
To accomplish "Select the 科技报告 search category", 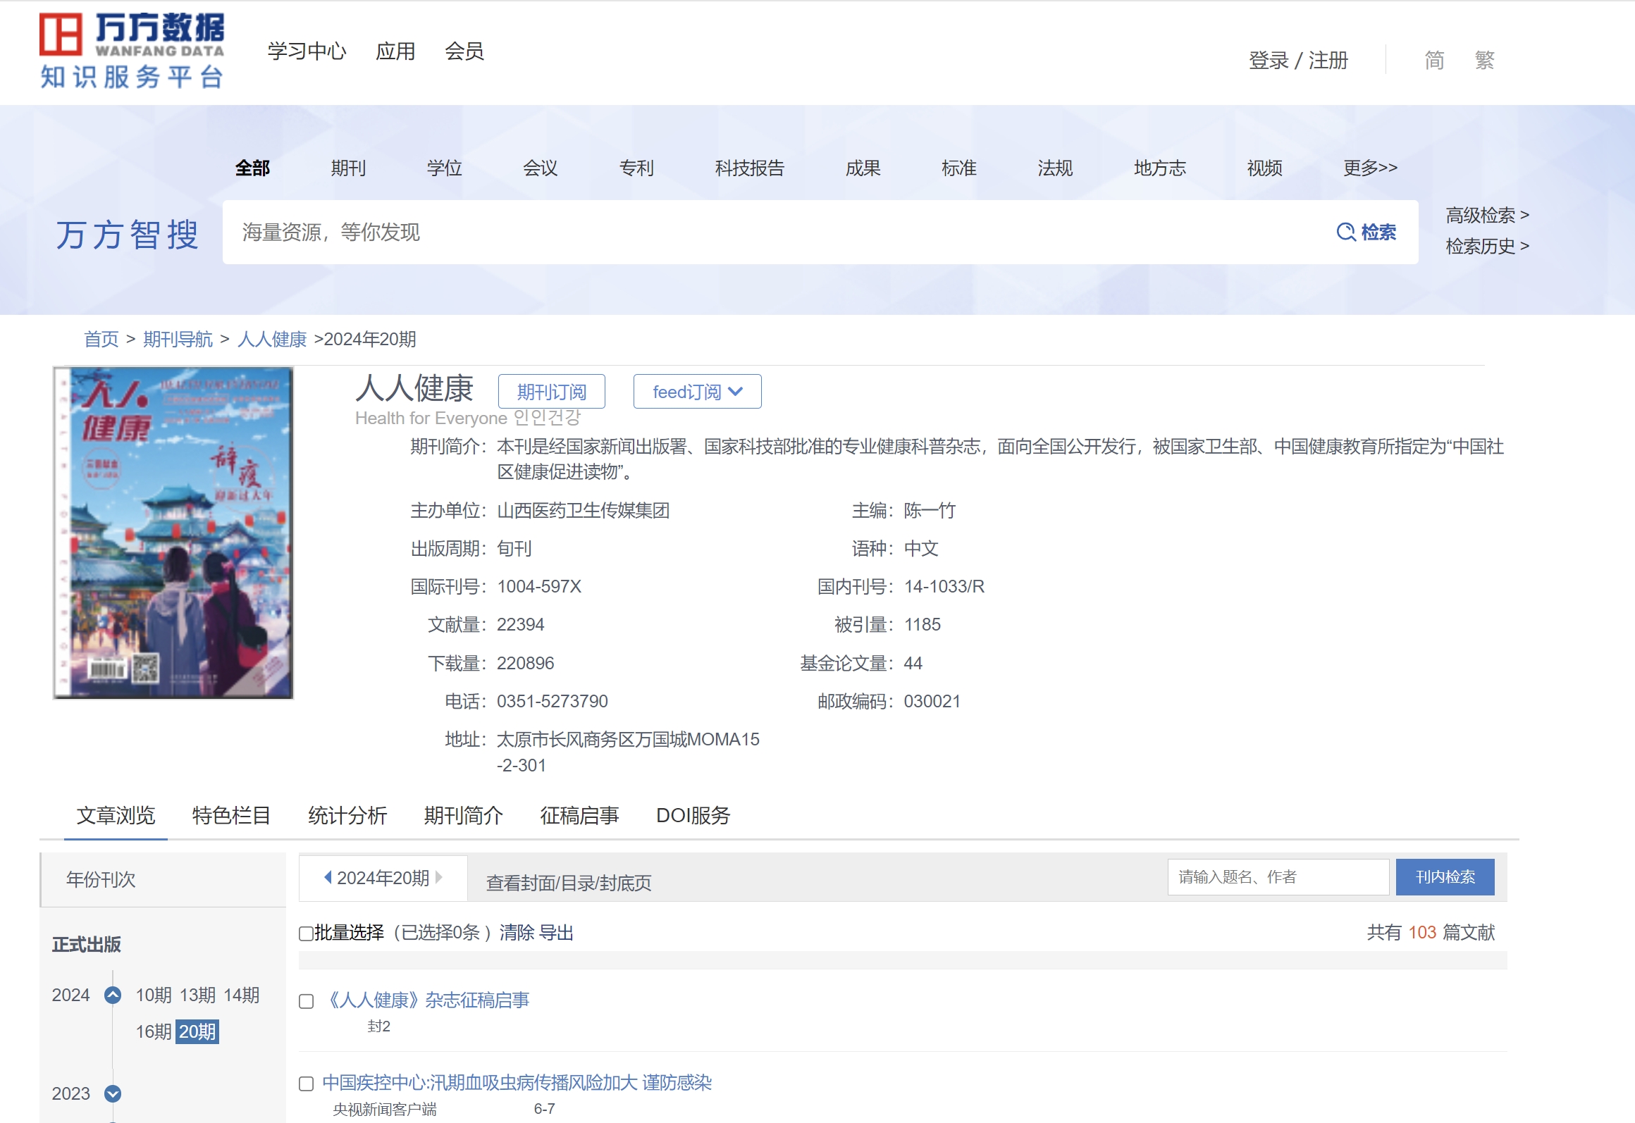I will click(750, 168).
